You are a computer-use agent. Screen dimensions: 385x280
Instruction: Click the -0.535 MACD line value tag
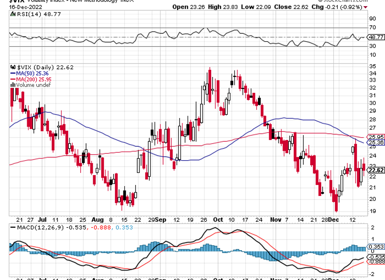[x=375, y=256]
